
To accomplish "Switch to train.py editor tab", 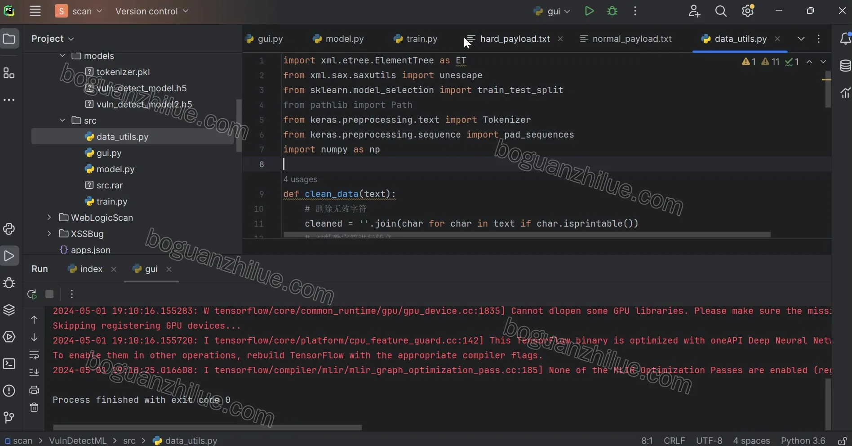I will click(x=416, y=39).
